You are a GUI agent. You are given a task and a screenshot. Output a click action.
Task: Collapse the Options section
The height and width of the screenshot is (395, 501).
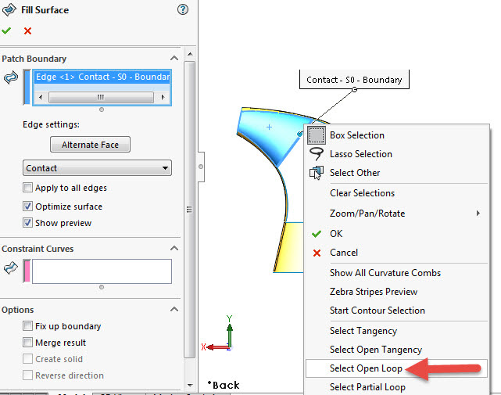(174, 309)
